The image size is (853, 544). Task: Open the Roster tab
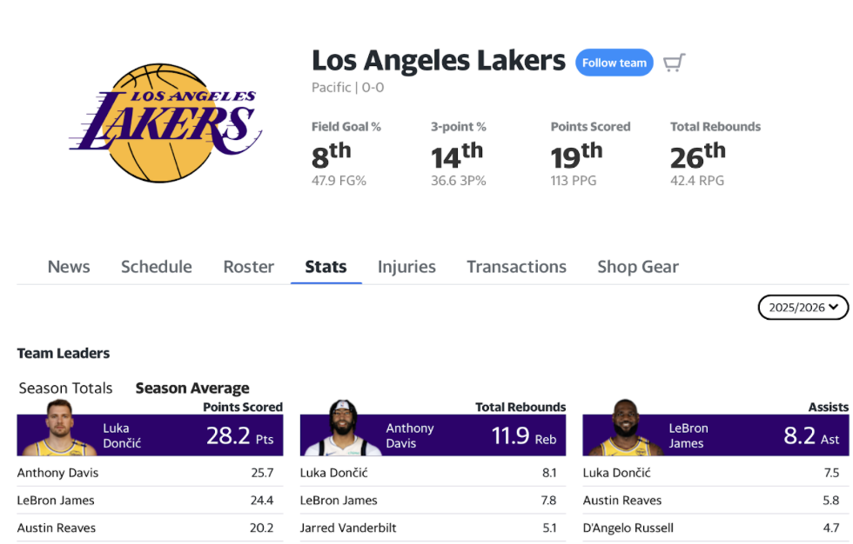[x=249, y=267]
